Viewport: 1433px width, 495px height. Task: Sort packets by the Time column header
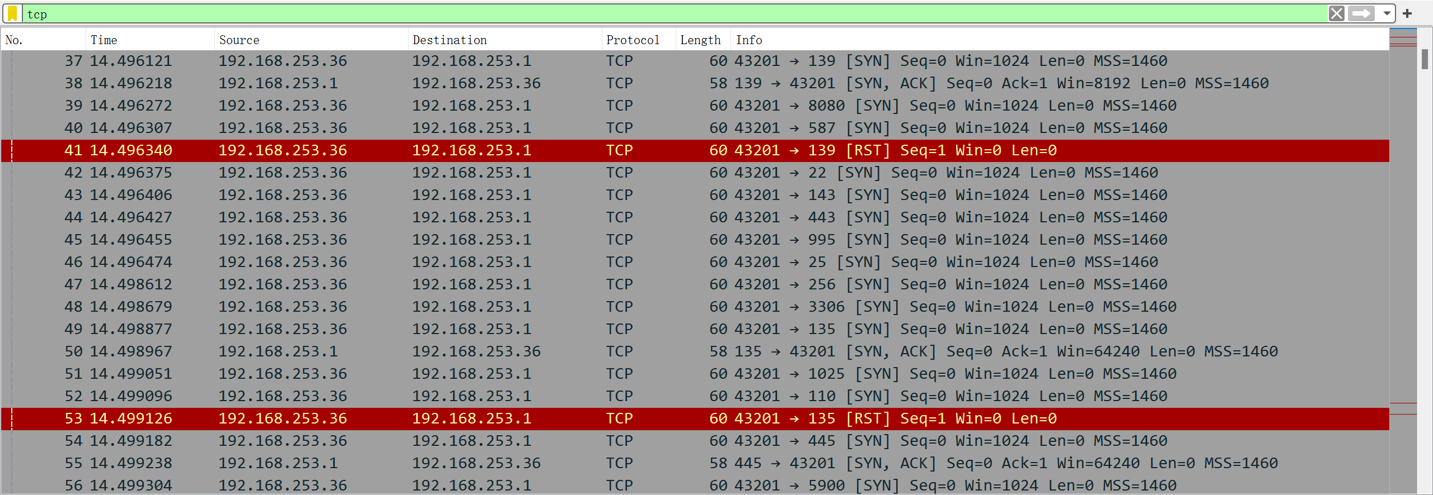(149, 40)
